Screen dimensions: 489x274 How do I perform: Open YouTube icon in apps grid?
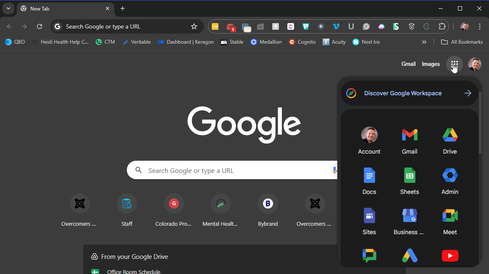pyautogui.click(x=450, y=256)
